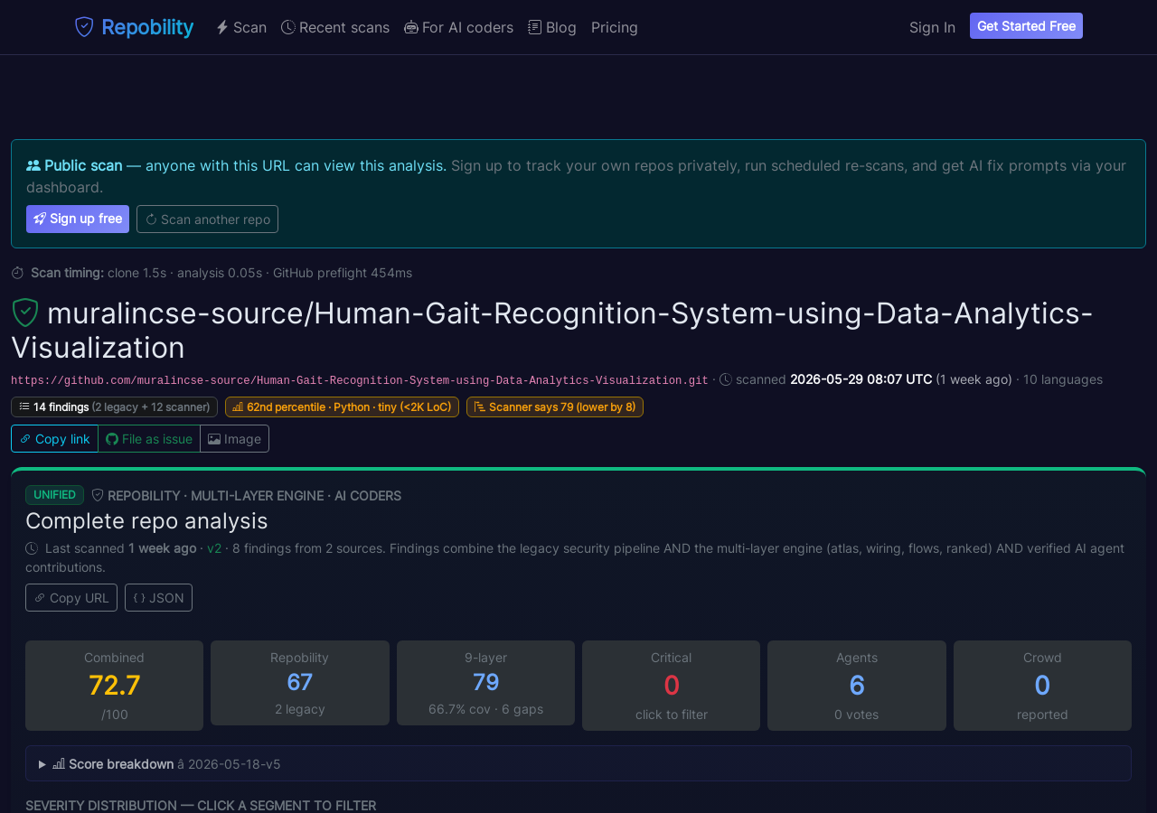The width and height of the screenshot is (1157, 813).
Task: Click the scanned date '2026-05-29 08:07 UTC'
Action: [x=861, y=379]
